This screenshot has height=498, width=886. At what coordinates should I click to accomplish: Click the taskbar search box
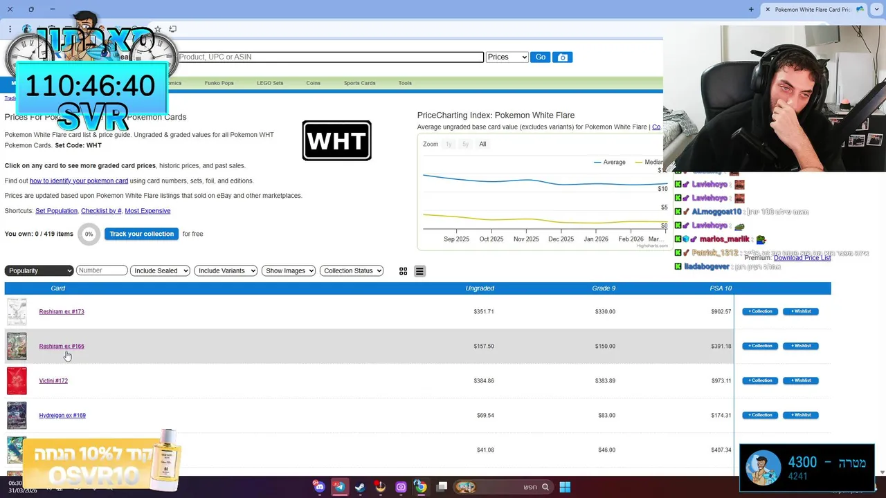click(x=504, y=487)
